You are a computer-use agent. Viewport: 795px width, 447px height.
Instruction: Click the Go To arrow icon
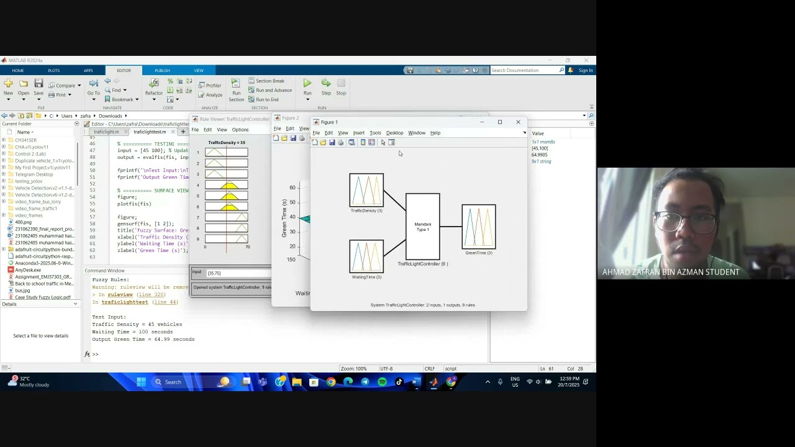[x=93, y=83]
